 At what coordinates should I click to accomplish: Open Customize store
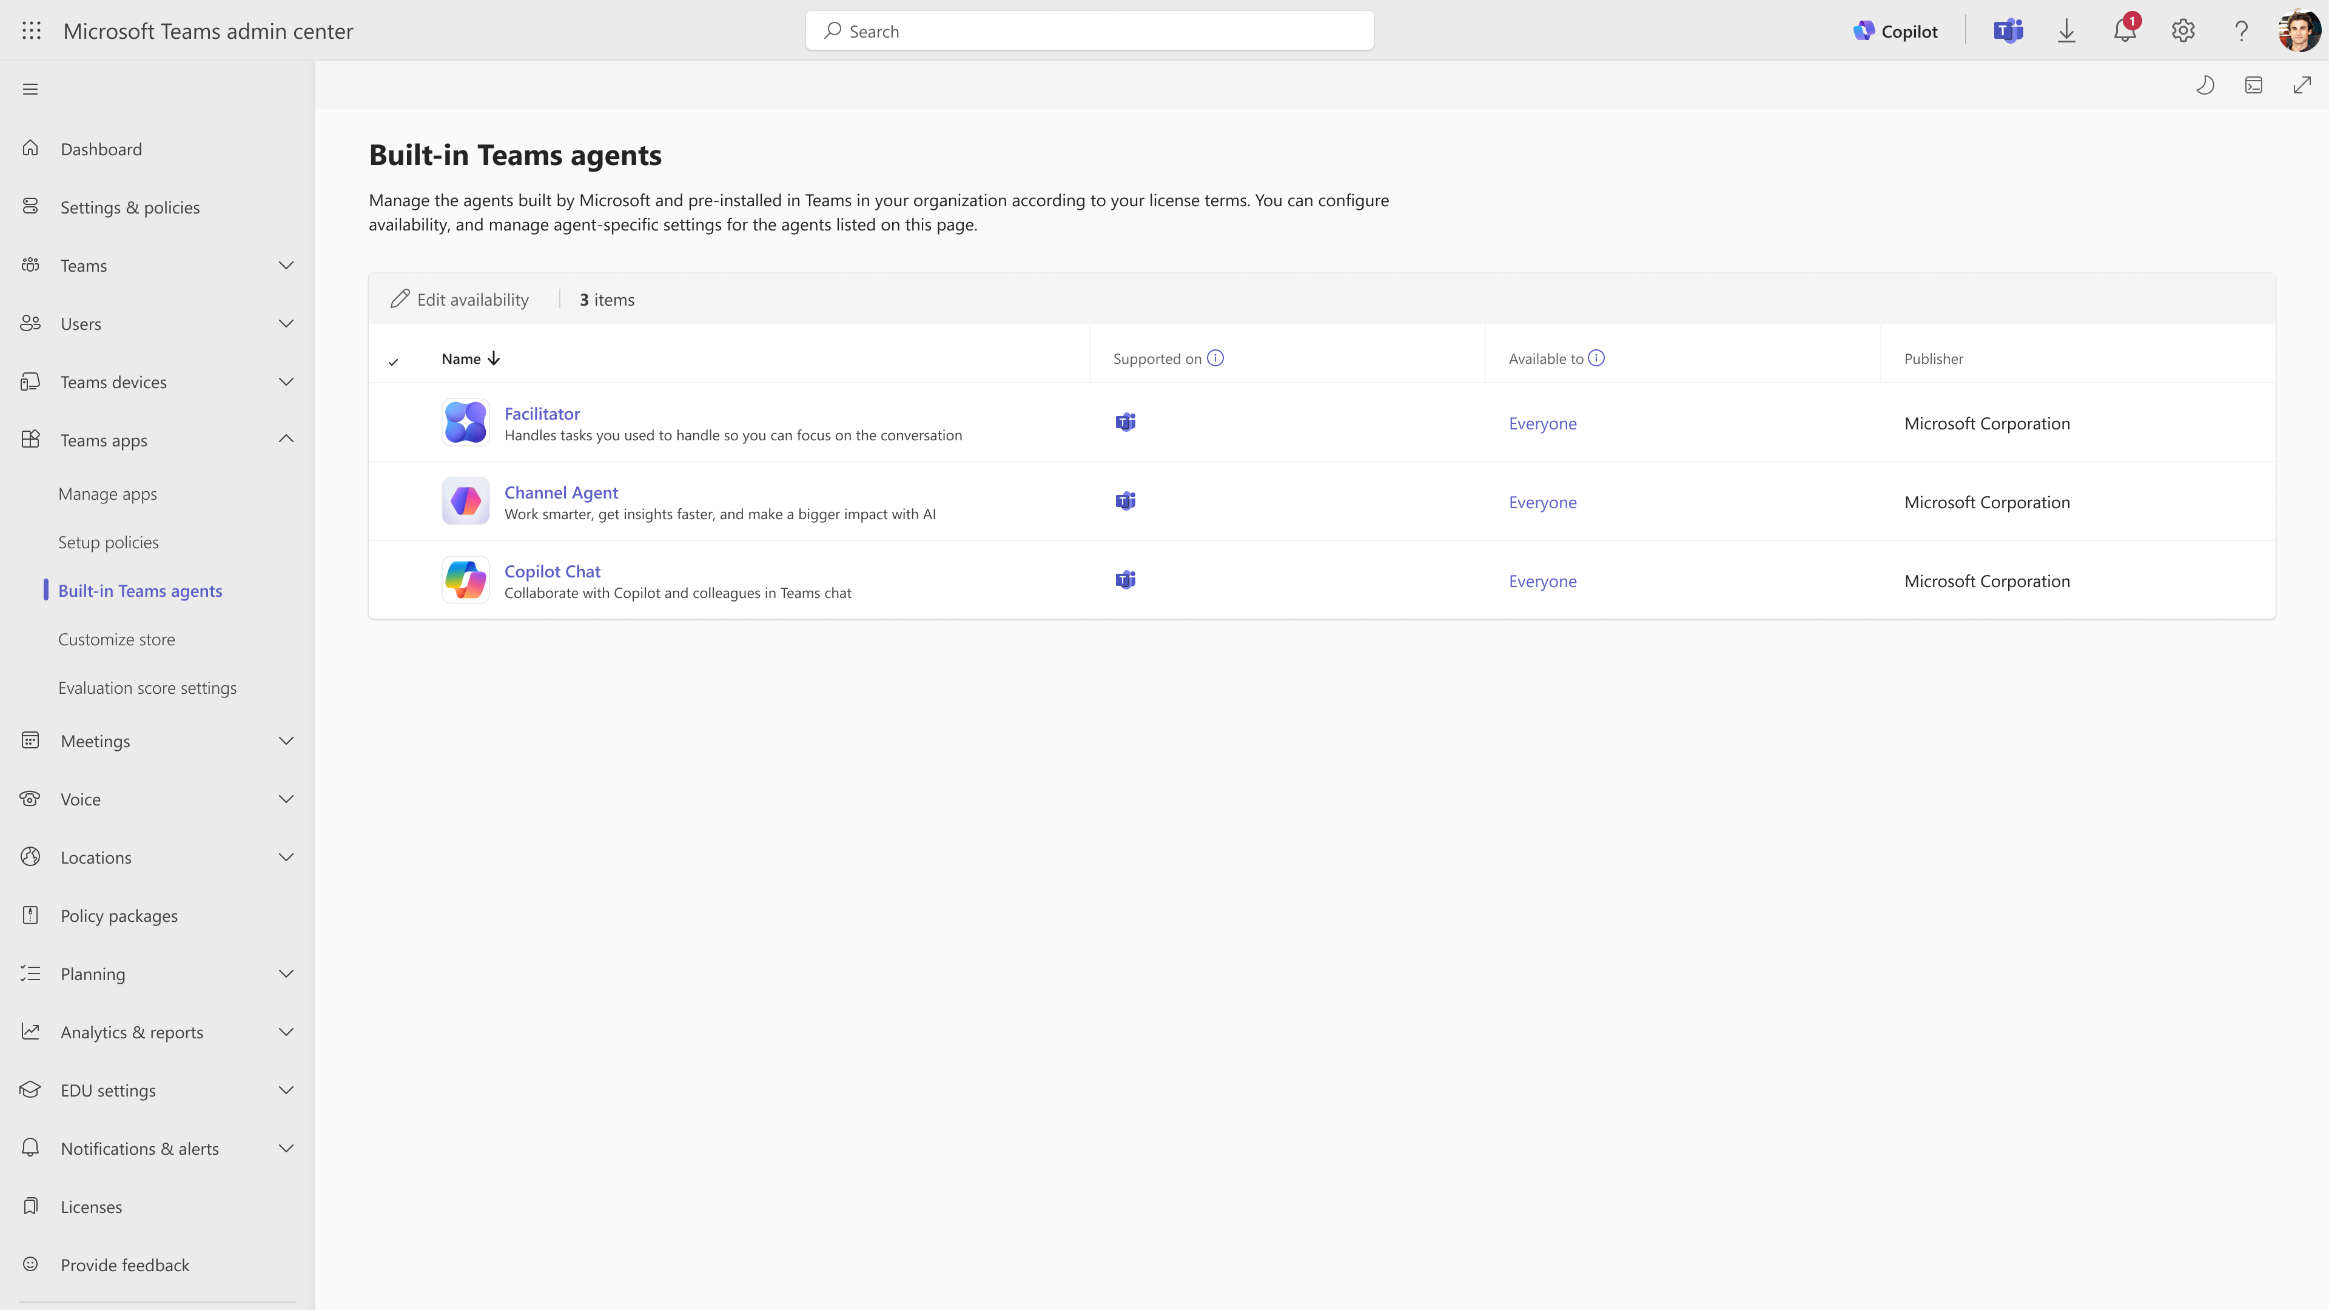(x=116, y=639)
